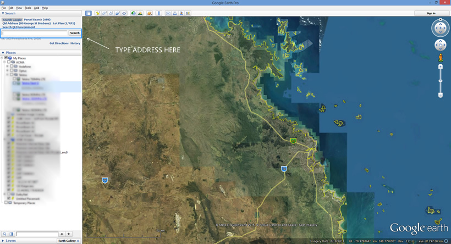
Task: Collapse the Telstra tree node
Action: click(8, 74)
